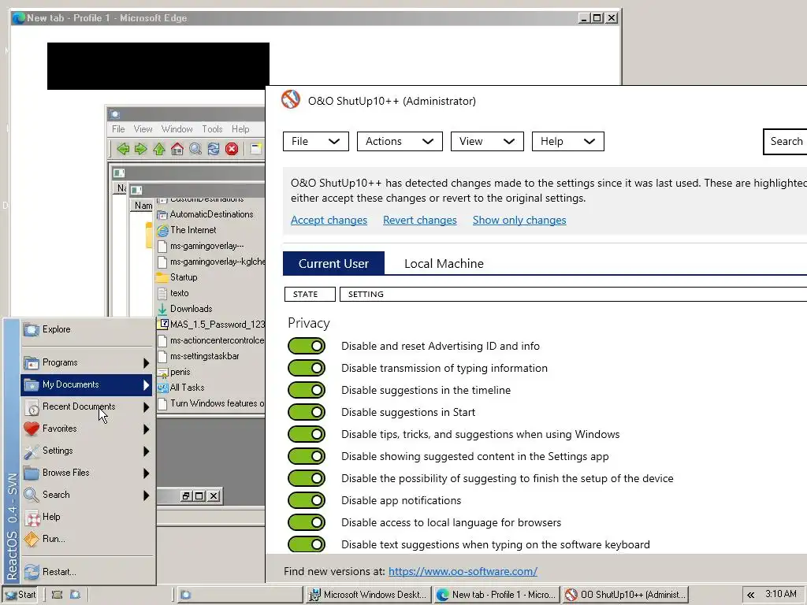This screenshot has height=605, width=807.
Task: Toggle Disable suggesting to finish device setup
Action: point(307,478)
